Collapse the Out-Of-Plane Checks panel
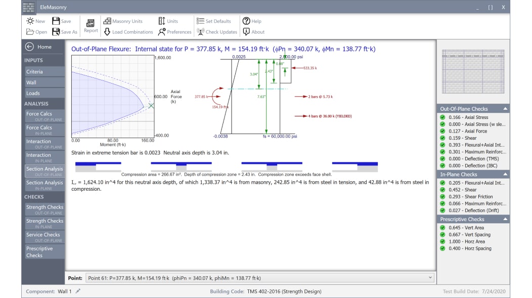 pyautogui.click(x=504, y=109)
